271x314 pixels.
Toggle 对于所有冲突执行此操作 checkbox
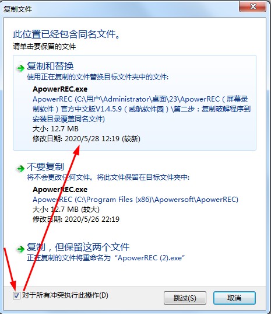pyautogui.click(x=16, y=295)
